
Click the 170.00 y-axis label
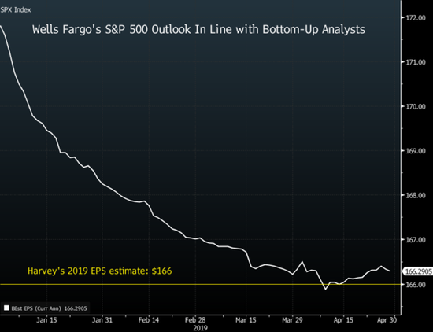click(x=416, y=106)
